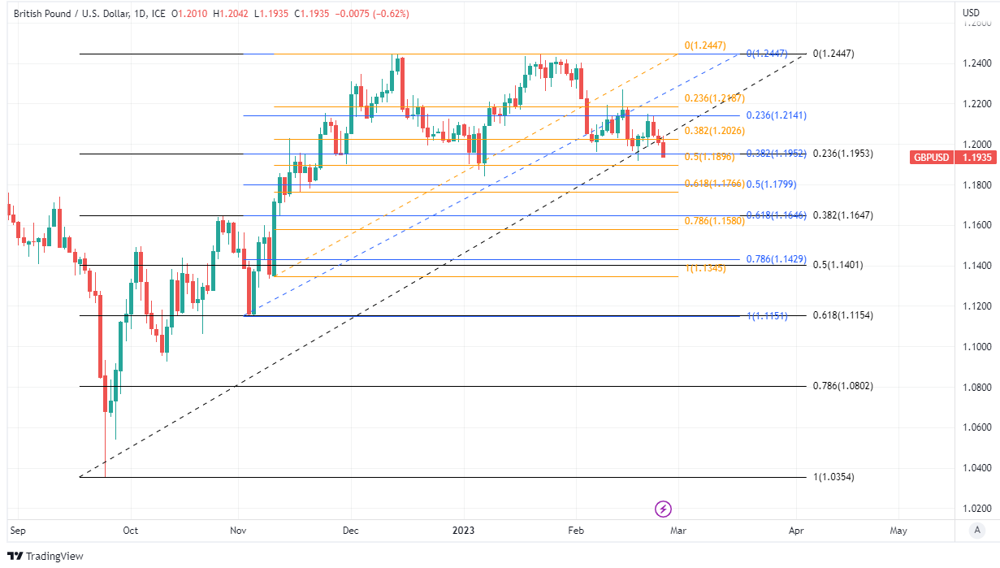Click the Dec label on time axis
Image resolution: width=1000 pixels, height=568 pixels.
pyautogui.click(x=350, y=531)
